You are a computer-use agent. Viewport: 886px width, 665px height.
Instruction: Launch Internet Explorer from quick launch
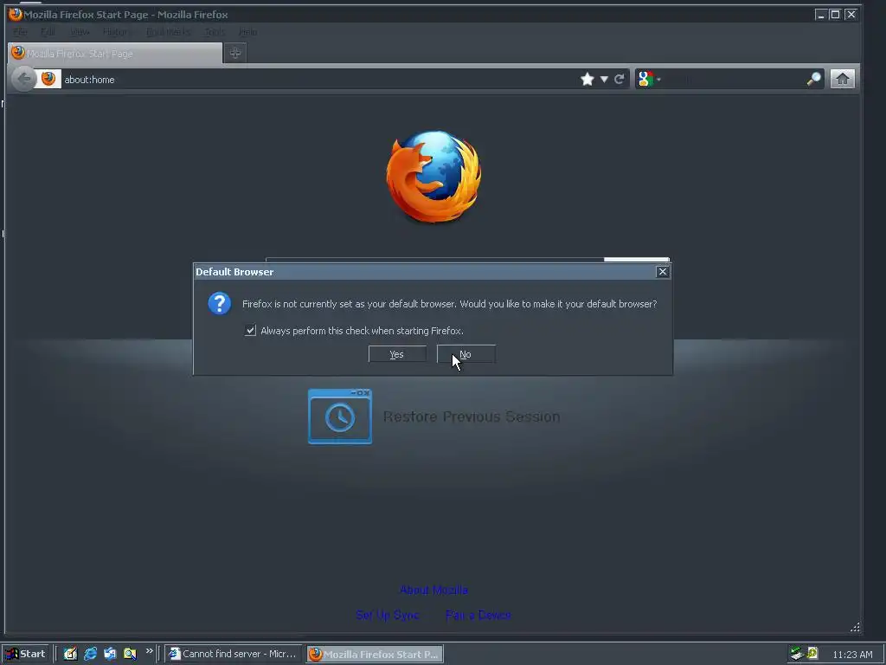click(x=90, y=654)
